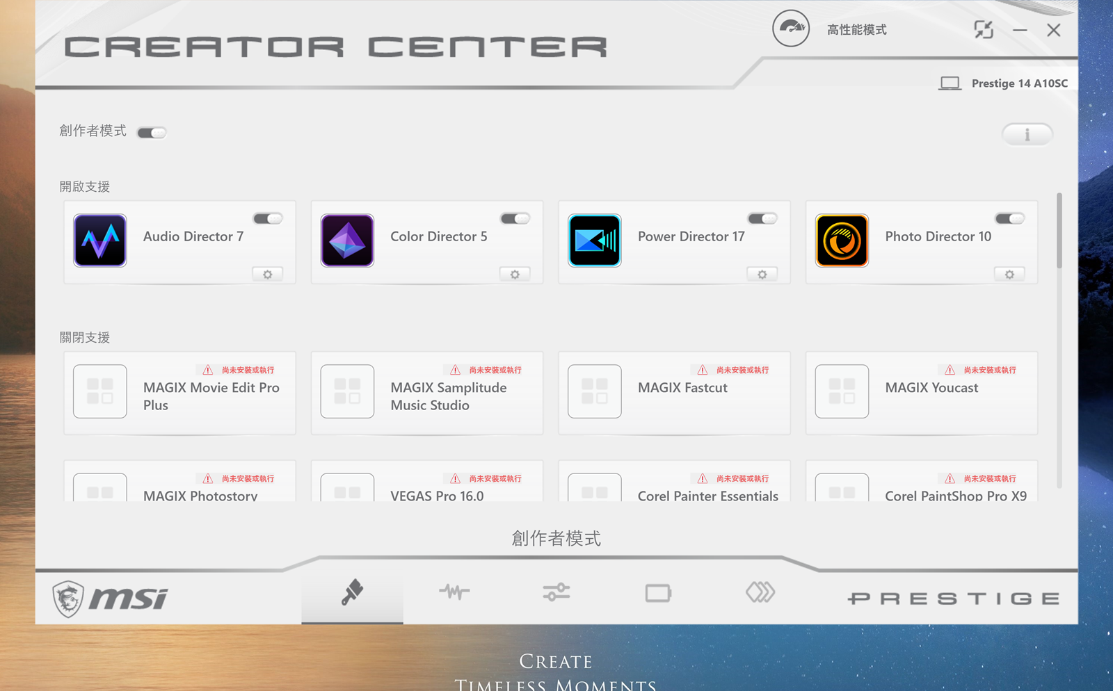Image resolution: width=1113 pixels, height=691 pixels.
Task: Open the info button in the top right
Action: pyautogui.click(x=1027, y=134)
